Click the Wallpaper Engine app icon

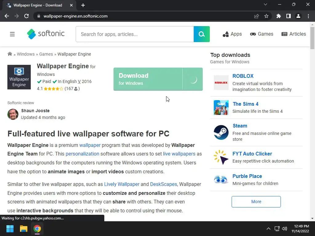19,77
